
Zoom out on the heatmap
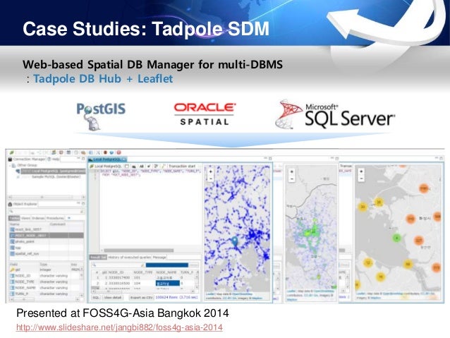tap(291, 179)
